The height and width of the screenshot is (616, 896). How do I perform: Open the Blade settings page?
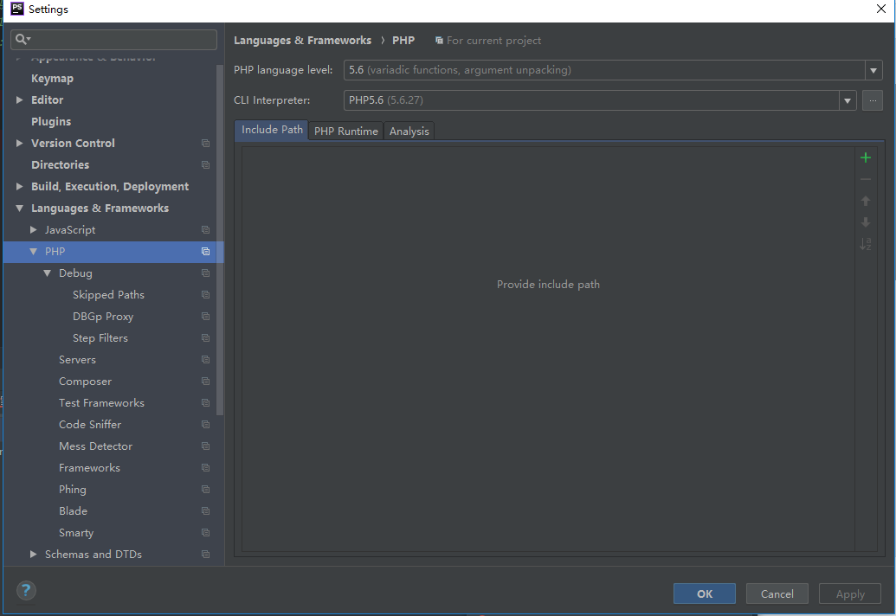73,511
